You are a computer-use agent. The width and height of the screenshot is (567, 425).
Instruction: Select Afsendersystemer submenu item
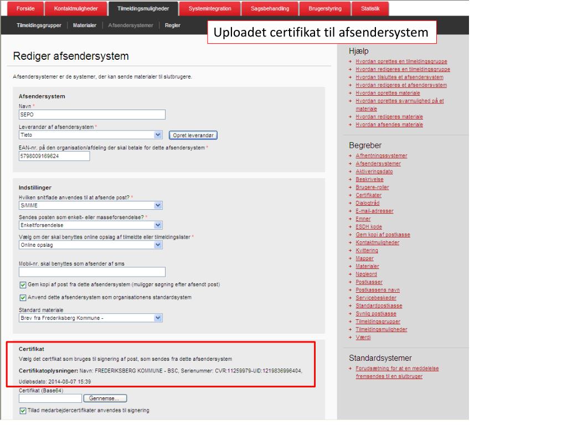pyautogui.click(x=131, y=25)
